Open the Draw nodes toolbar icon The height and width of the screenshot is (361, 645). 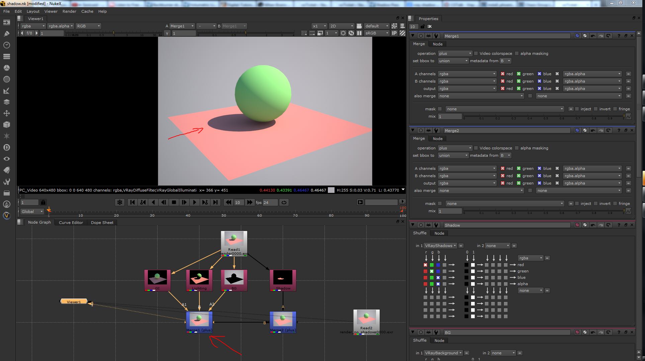pos(7,34)
